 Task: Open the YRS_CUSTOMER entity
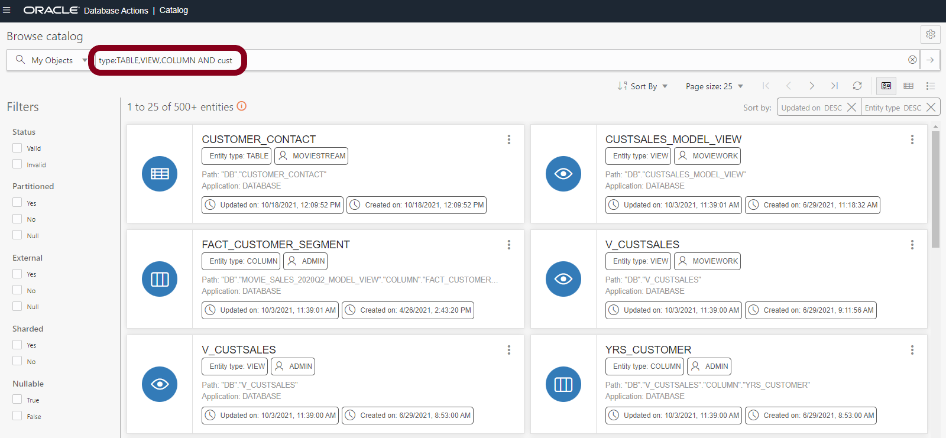(x=648, y=350)
